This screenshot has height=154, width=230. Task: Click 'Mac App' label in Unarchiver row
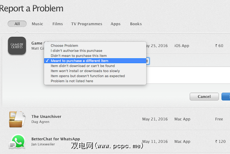point(182,119)
